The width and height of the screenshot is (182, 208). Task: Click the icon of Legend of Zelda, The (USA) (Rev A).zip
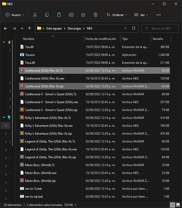click(x=22, y=157)
